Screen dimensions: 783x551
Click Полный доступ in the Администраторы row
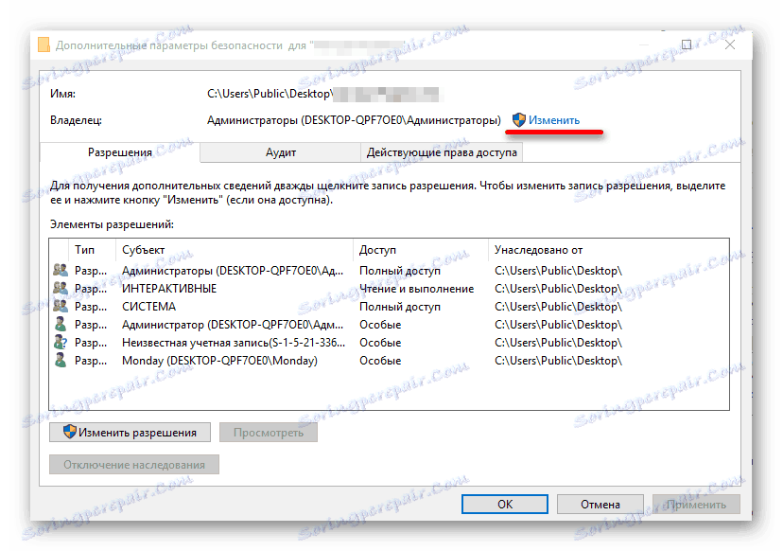click(x=400, y=271)
